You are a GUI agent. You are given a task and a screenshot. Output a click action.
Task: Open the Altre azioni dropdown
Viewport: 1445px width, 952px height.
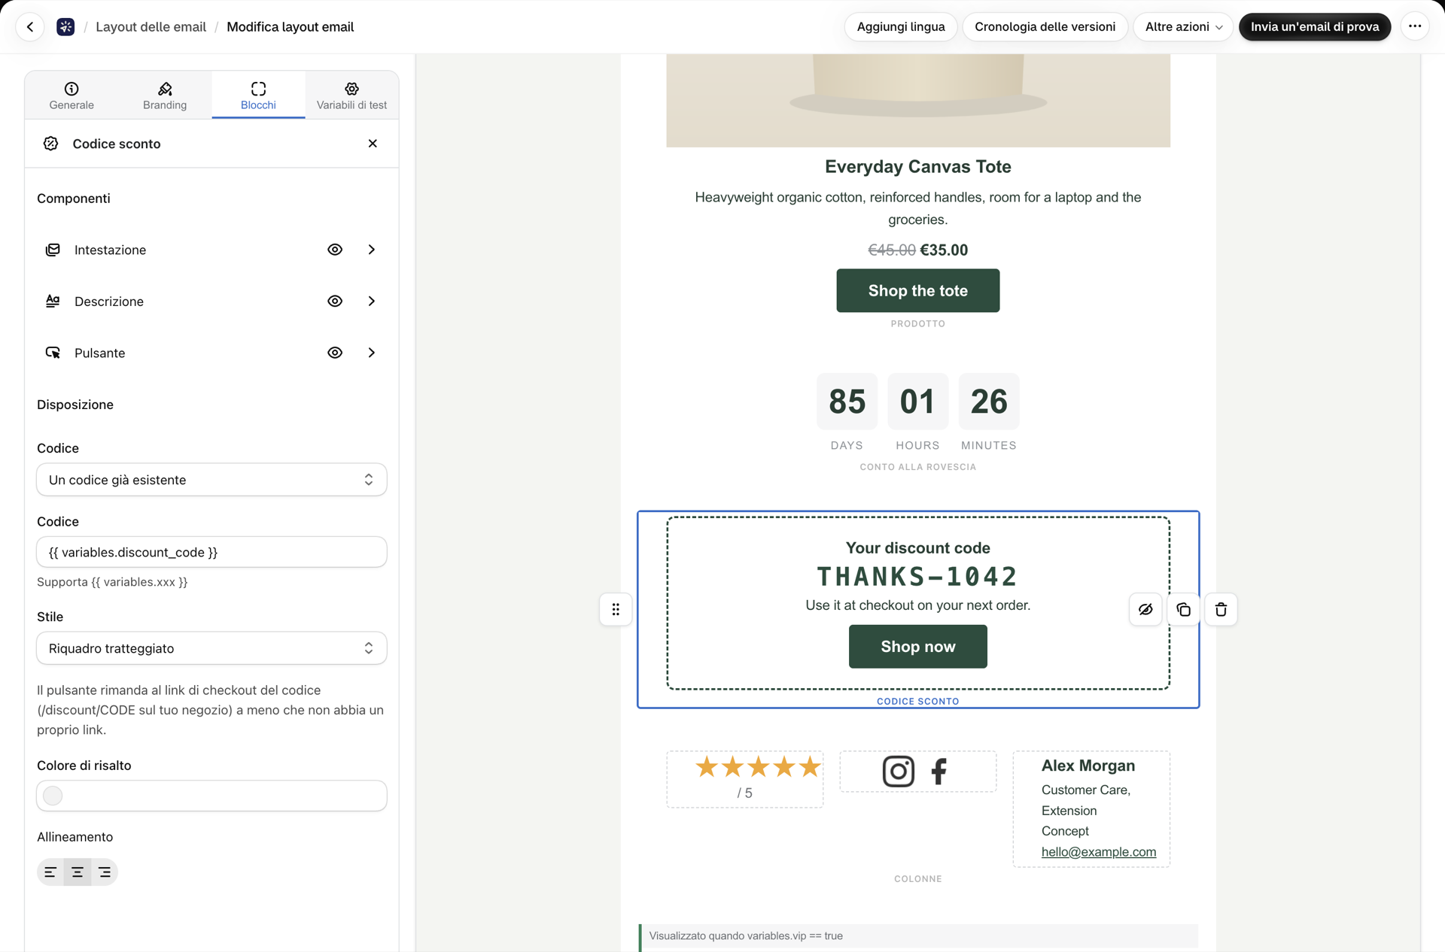tap(1183, 27)
